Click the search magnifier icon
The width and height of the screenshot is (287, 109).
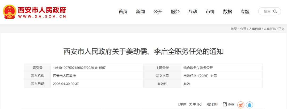pos(275,11)
